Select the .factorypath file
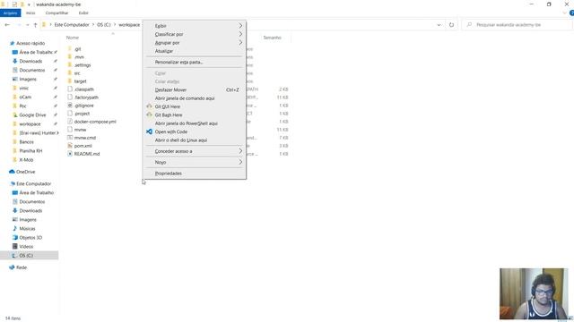This screenshot has height=322, width=574. coord(86,97)
